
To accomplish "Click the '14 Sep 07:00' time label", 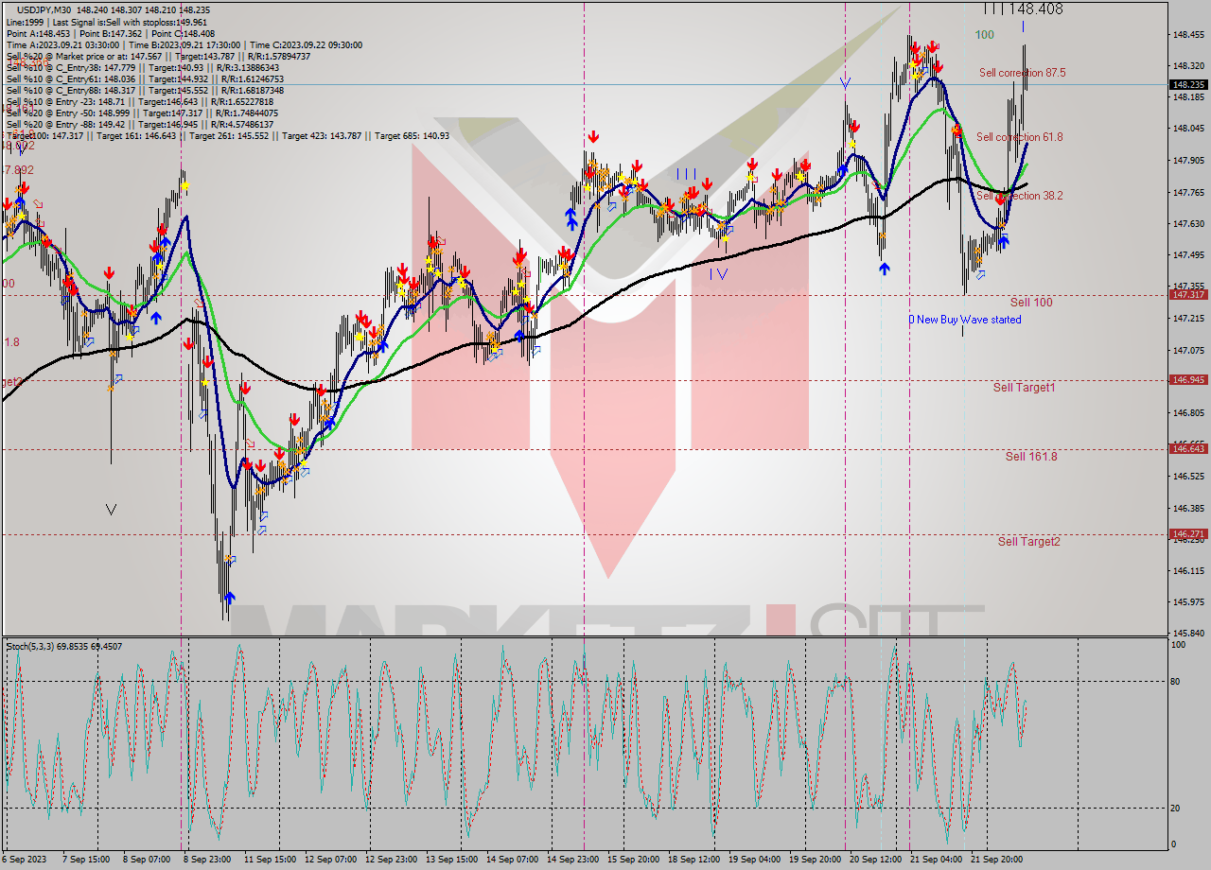I will [513, 860].
